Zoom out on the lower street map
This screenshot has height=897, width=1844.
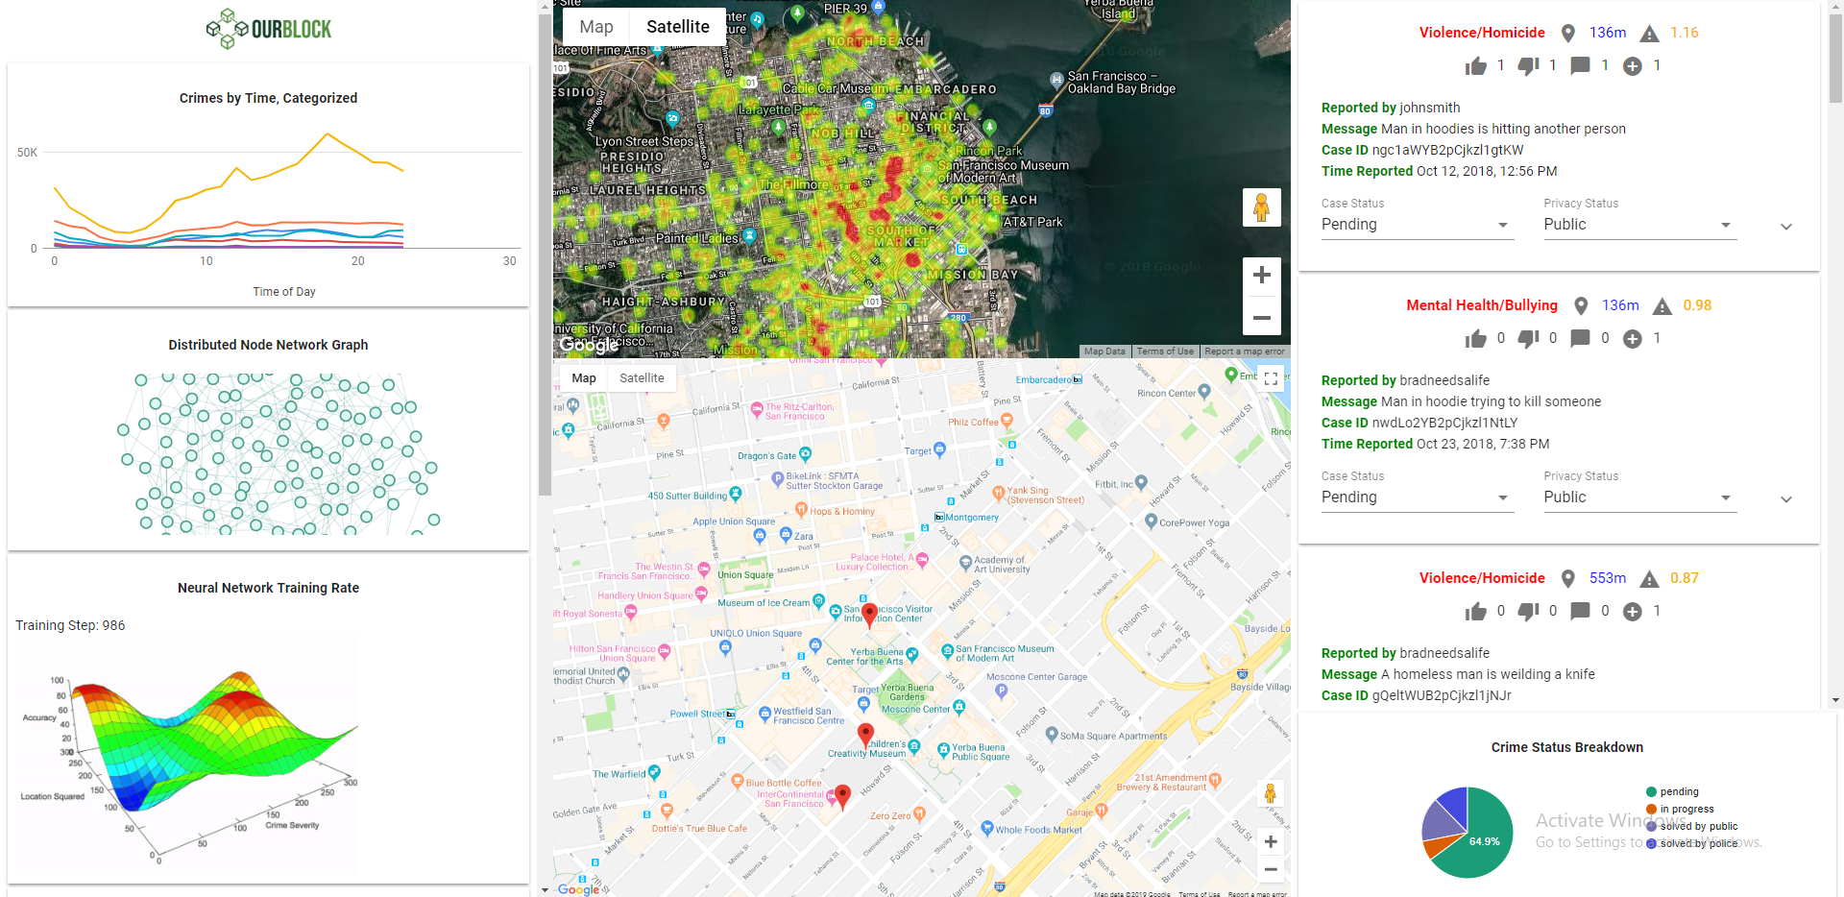point(1270,869)
